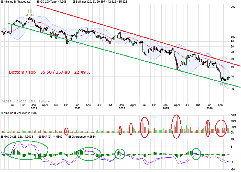This screenshot has width=241, height=172.
Task: Click the '30' price axis label
Action: (x=232, y=89)
